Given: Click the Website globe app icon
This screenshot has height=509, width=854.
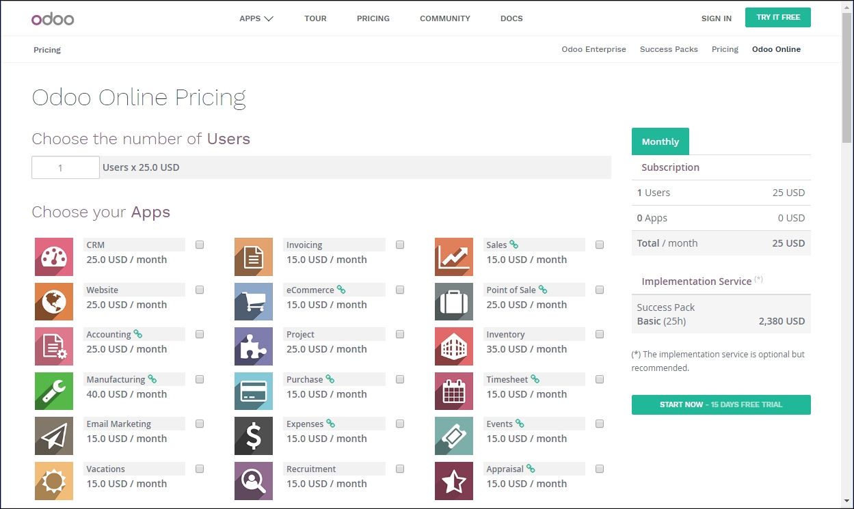Looking at the screenshot, I should (54, 302).
